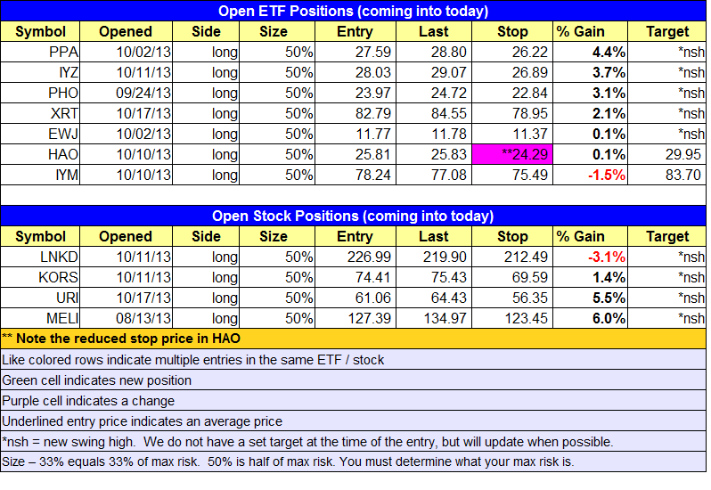Image resolution: width=711 pixels, height=490 pixels.
Task: Click the HAO symbol cell
Action: (x=40, y=154)
